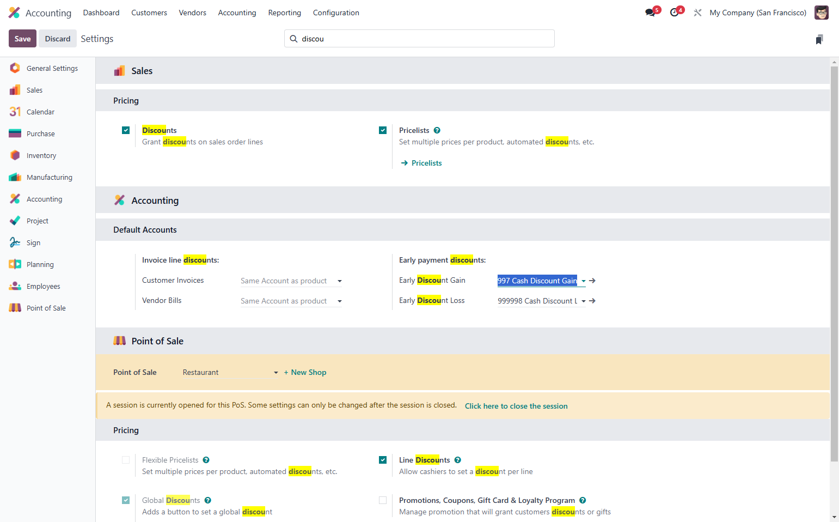Image resolution: width=839 pixels, height=522 pixels.
Task: Open the Dashboard menu
Action: tap(101, 13)
